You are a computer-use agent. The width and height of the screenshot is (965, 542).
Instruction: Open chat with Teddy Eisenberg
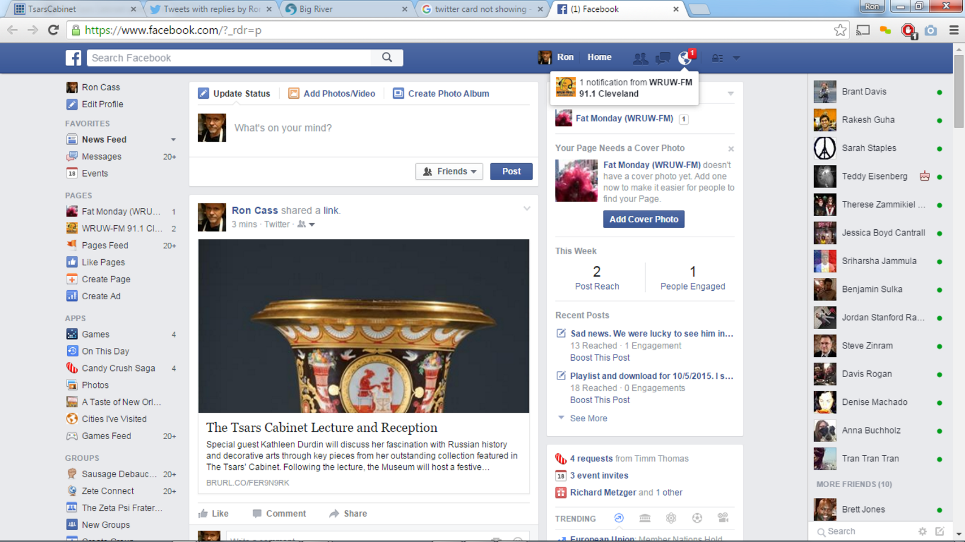click(x=879, y=176)
